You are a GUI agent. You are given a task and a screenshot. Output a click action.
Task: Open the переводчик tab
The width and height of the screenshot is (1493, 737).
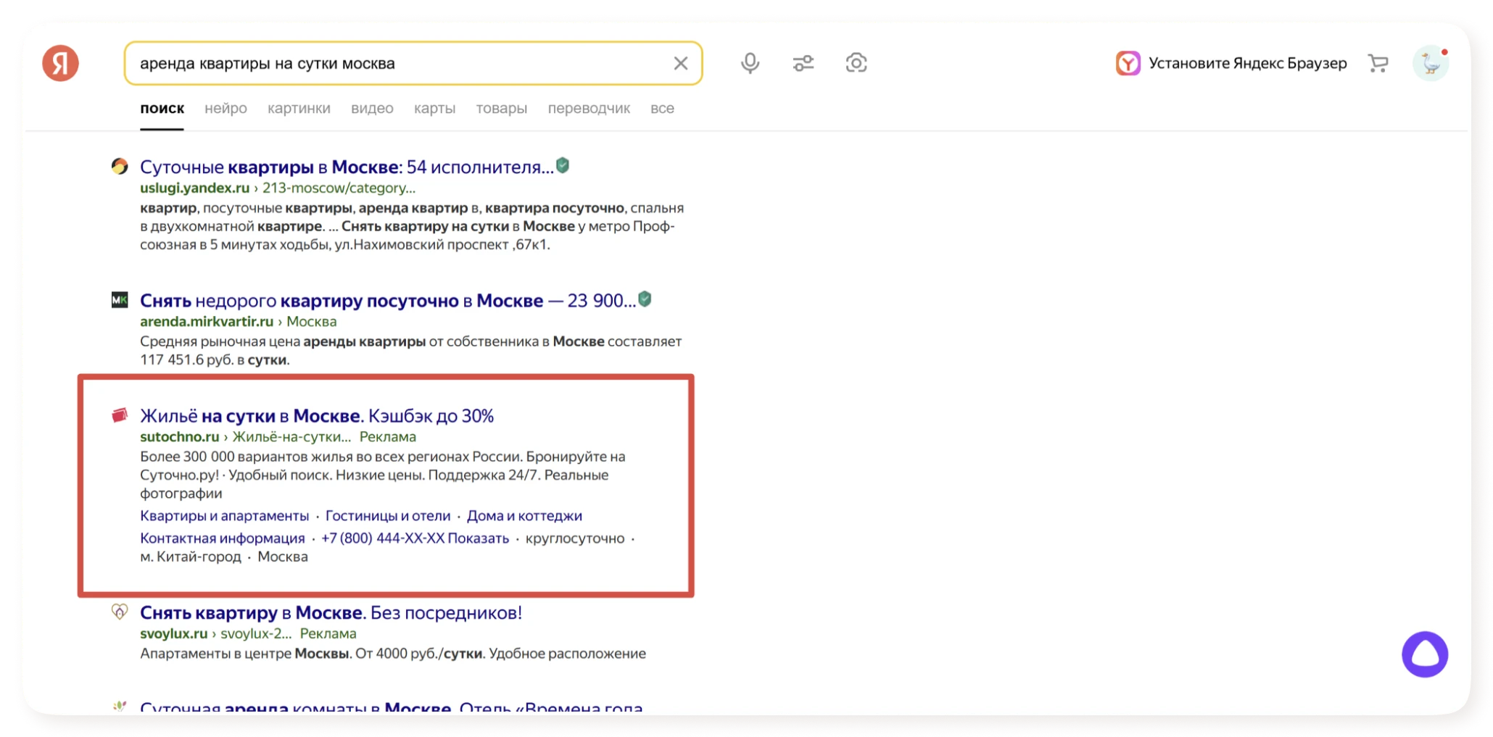coord(589,108)
